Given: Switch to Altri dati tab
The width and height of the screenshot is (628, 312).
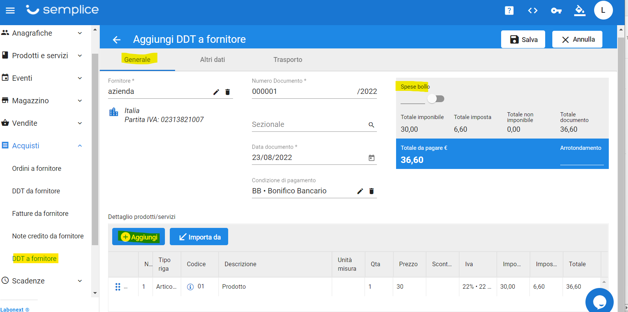Looking at the screenshot, I should pos(213,59).
